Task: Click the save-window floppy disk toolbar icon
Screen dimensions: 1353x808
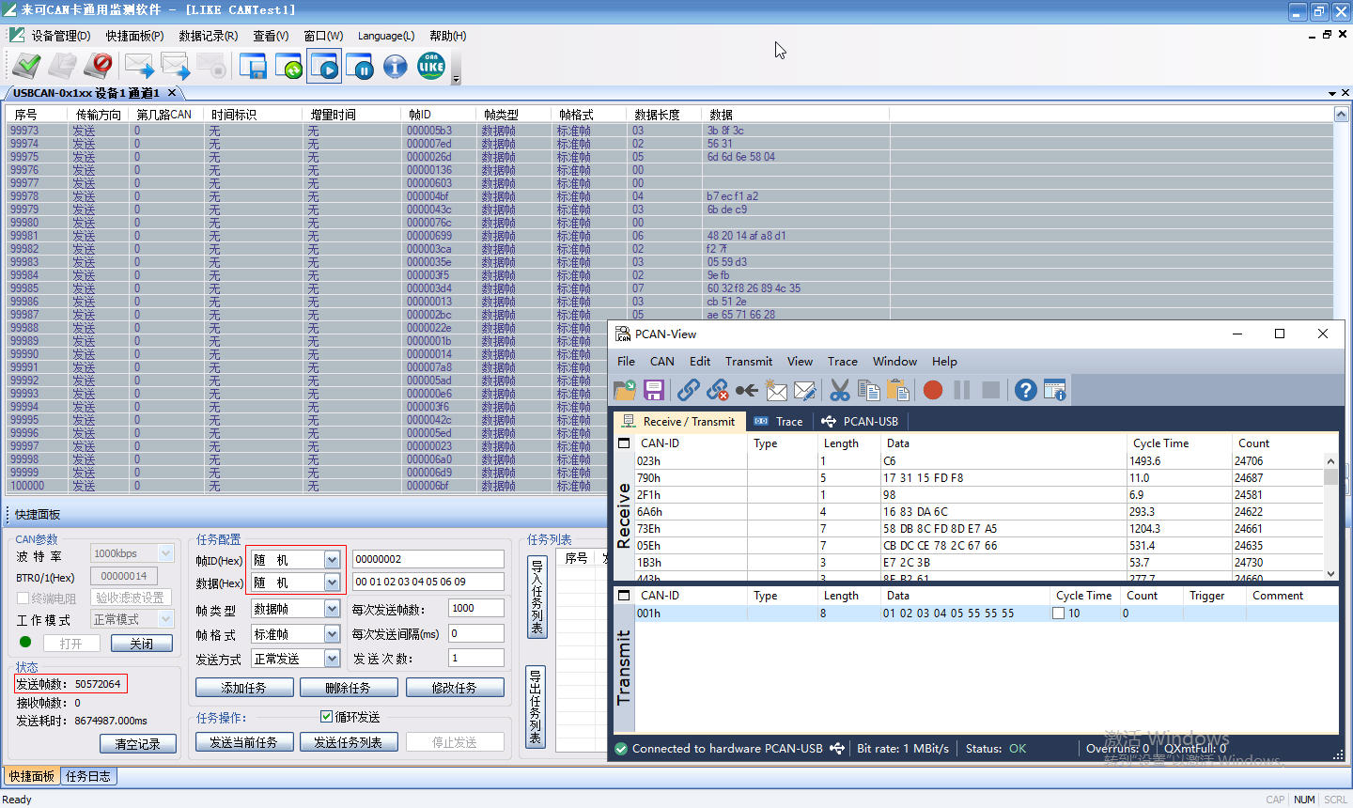Action: (253, 66)
